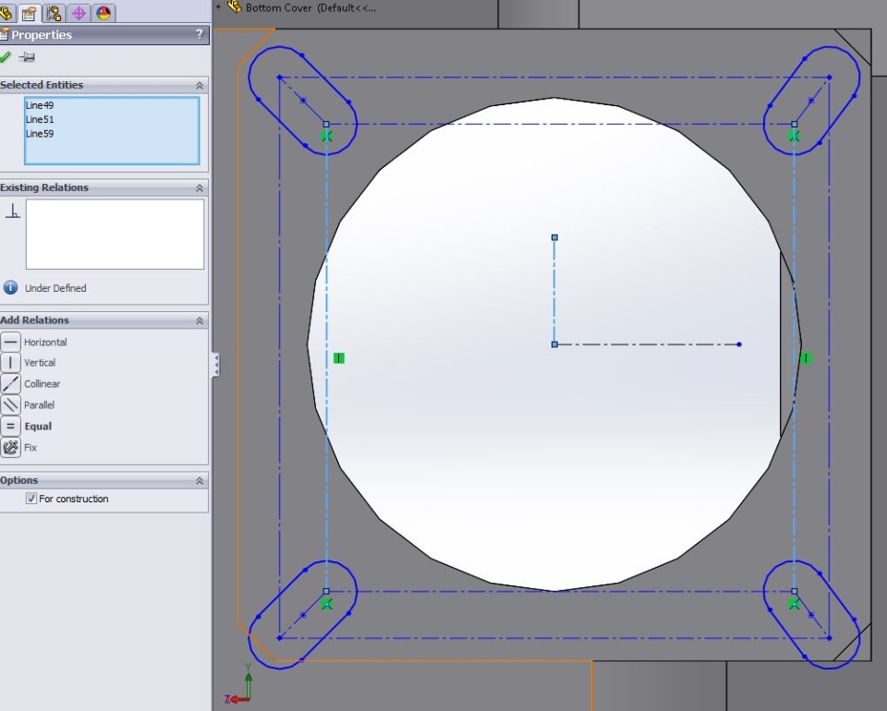The width and height of the screenshot is (887, 711).
Task: Click the Under Defined info icon
Action: click(x=10, y=288)
